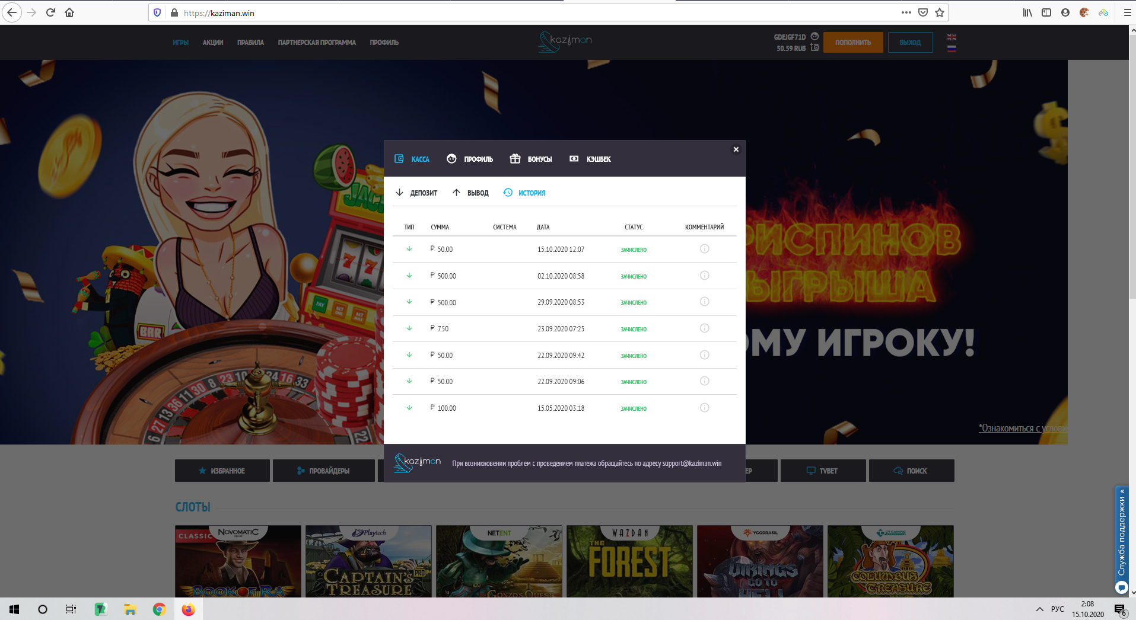This screenshot has width=1136, height=620.
Task: Show comment info for 15.10.2020 12:07 deposit
Action: (705, 249)
